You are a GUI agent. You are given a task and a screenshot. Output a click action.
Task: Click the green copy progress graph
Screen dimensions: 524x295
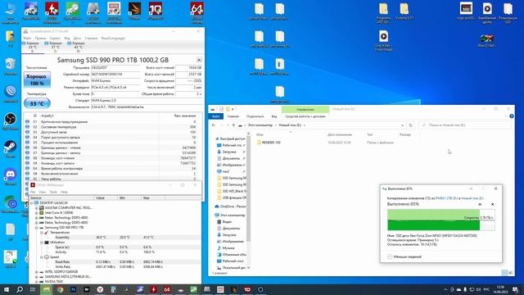coord(440,220)
